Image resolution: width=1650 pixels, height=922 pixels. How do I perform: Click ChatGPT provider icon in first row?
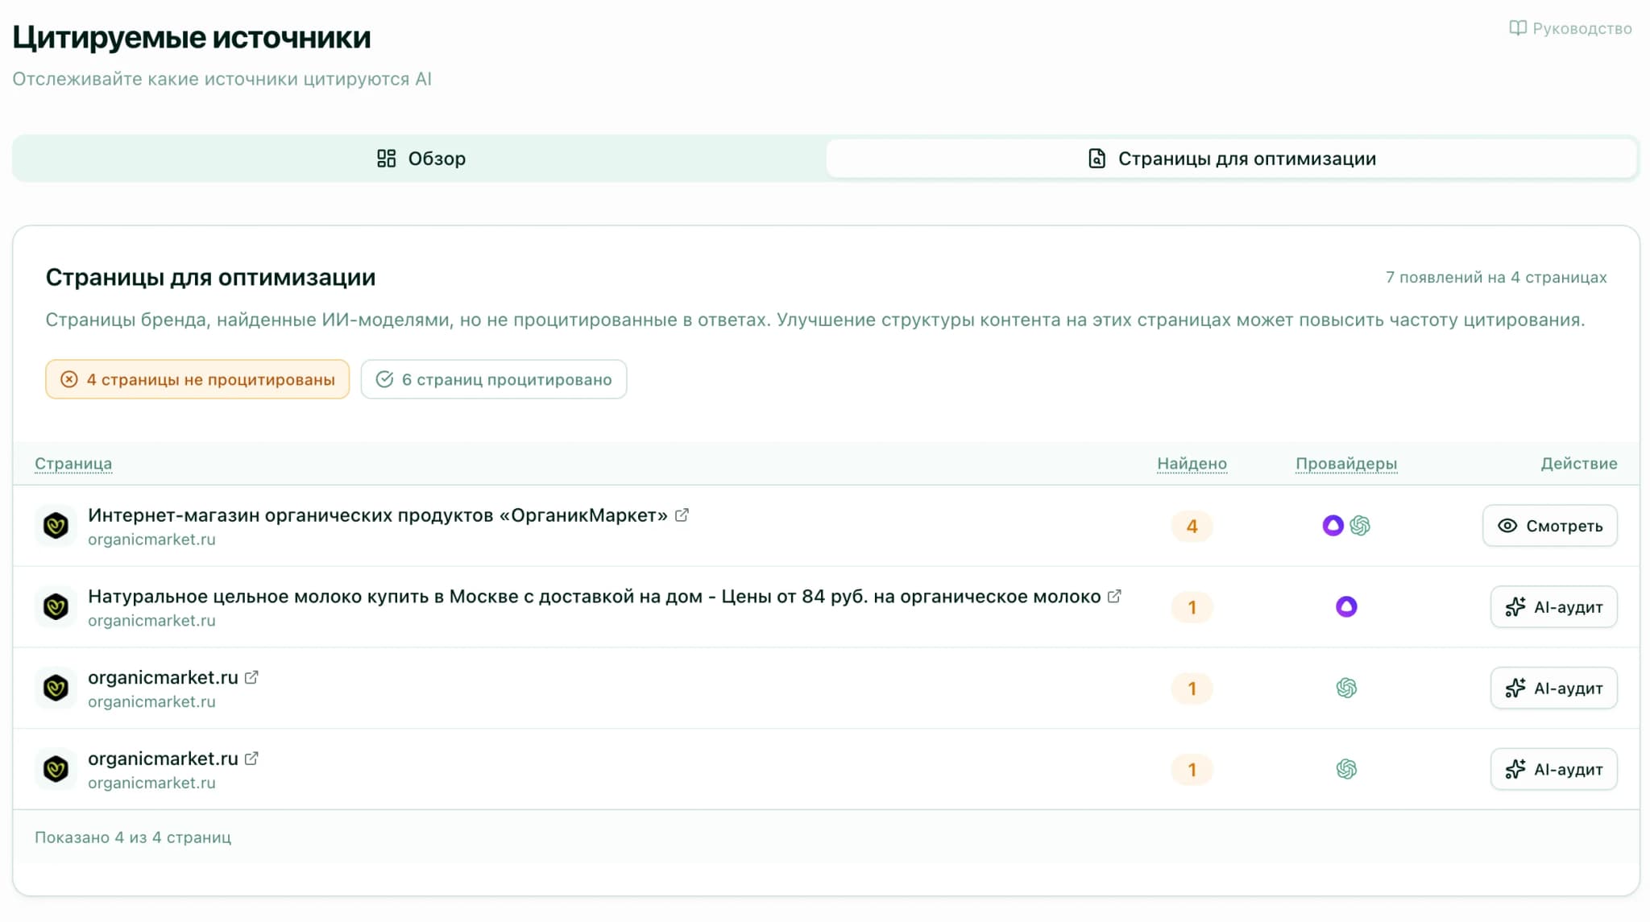1360,526
